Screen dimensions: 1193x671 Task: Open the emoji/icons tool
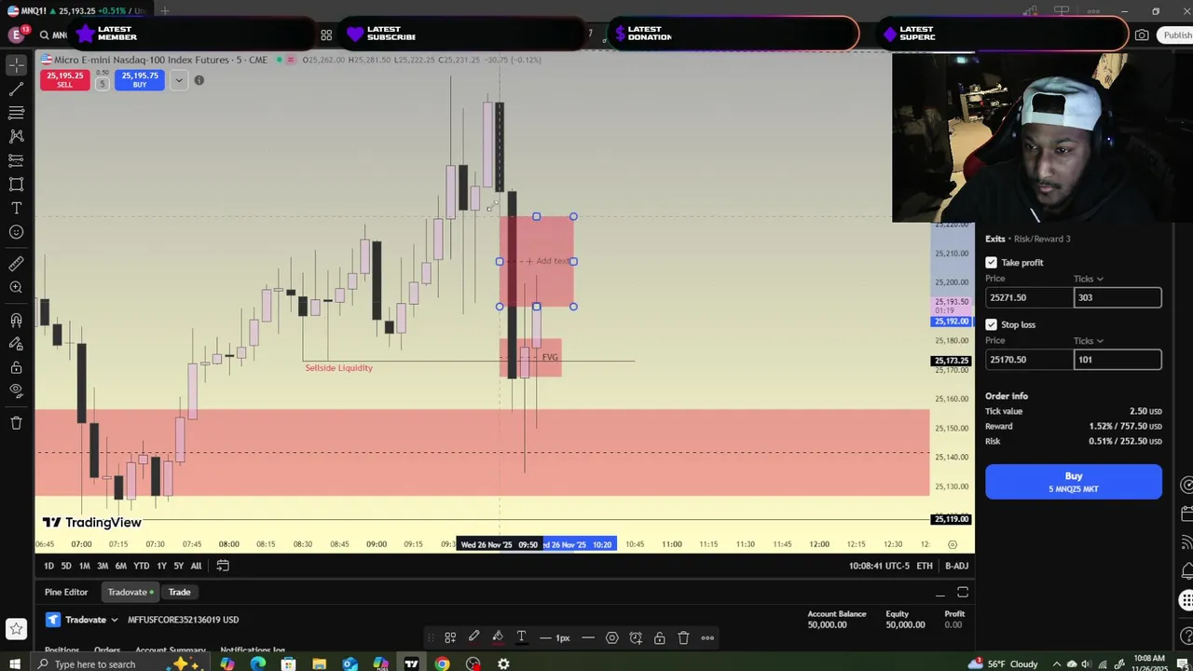pos(16,232)
